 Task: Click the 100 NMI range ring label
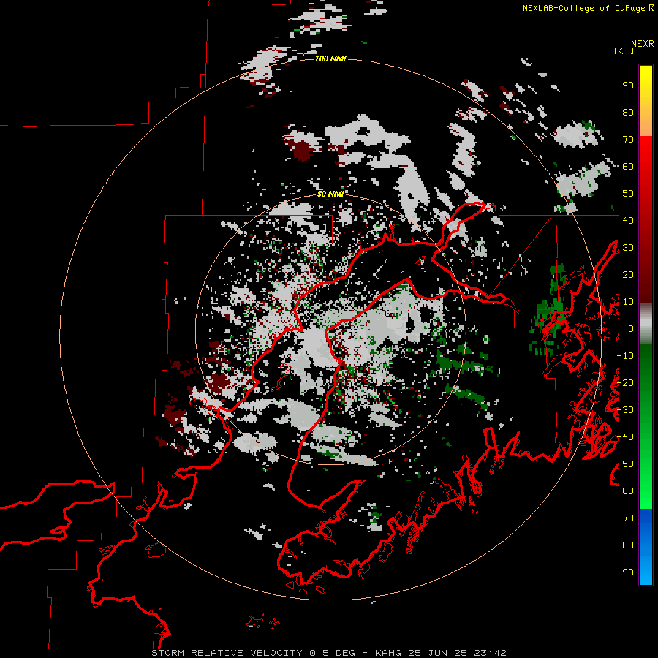tap(330, 58)
